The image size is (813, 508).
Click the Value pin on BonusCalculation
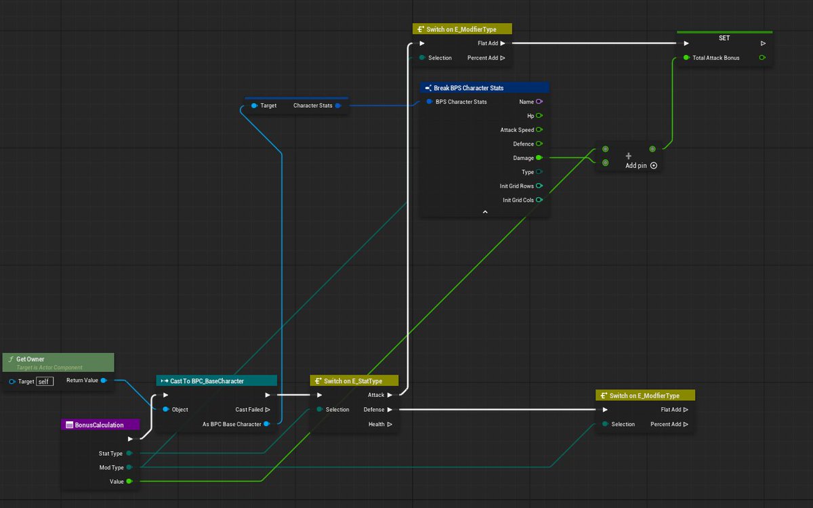tap(129, 482)
